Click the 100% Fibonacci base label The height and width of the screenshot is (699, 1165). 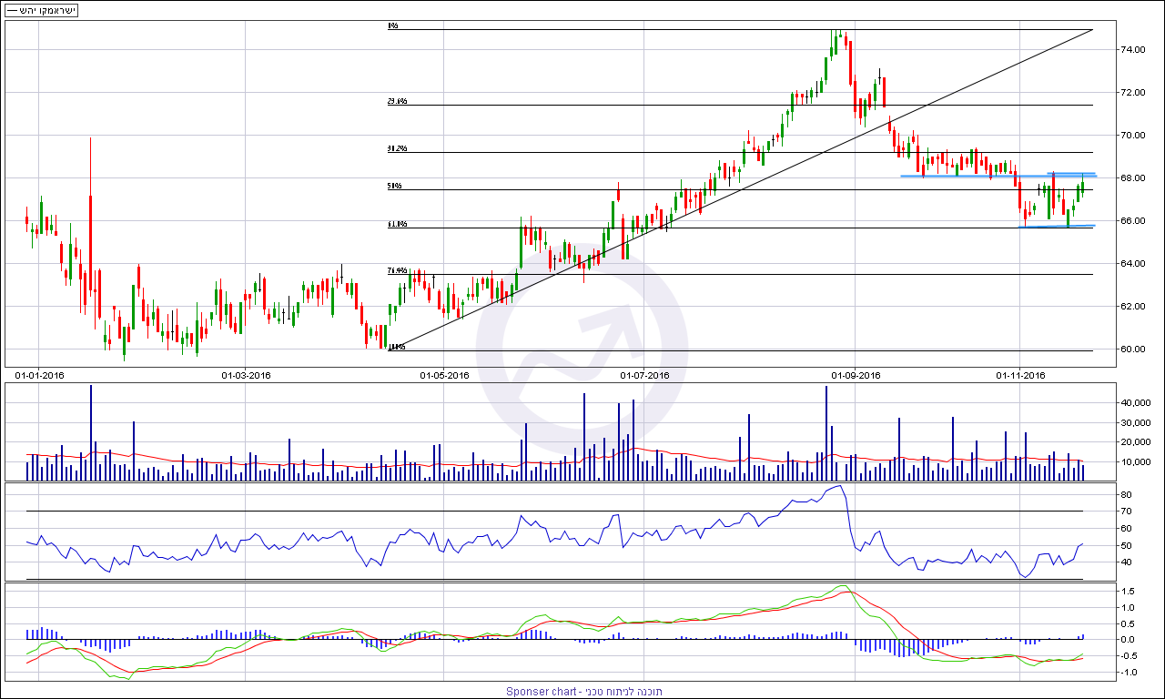click(x=396, y=347)
